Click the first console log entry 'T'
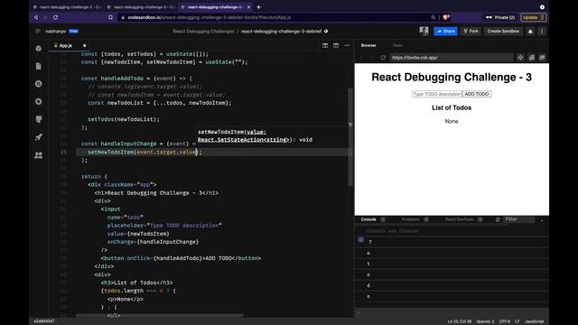Viewport: 578px width, 325px height. click(x=452, y=242)
